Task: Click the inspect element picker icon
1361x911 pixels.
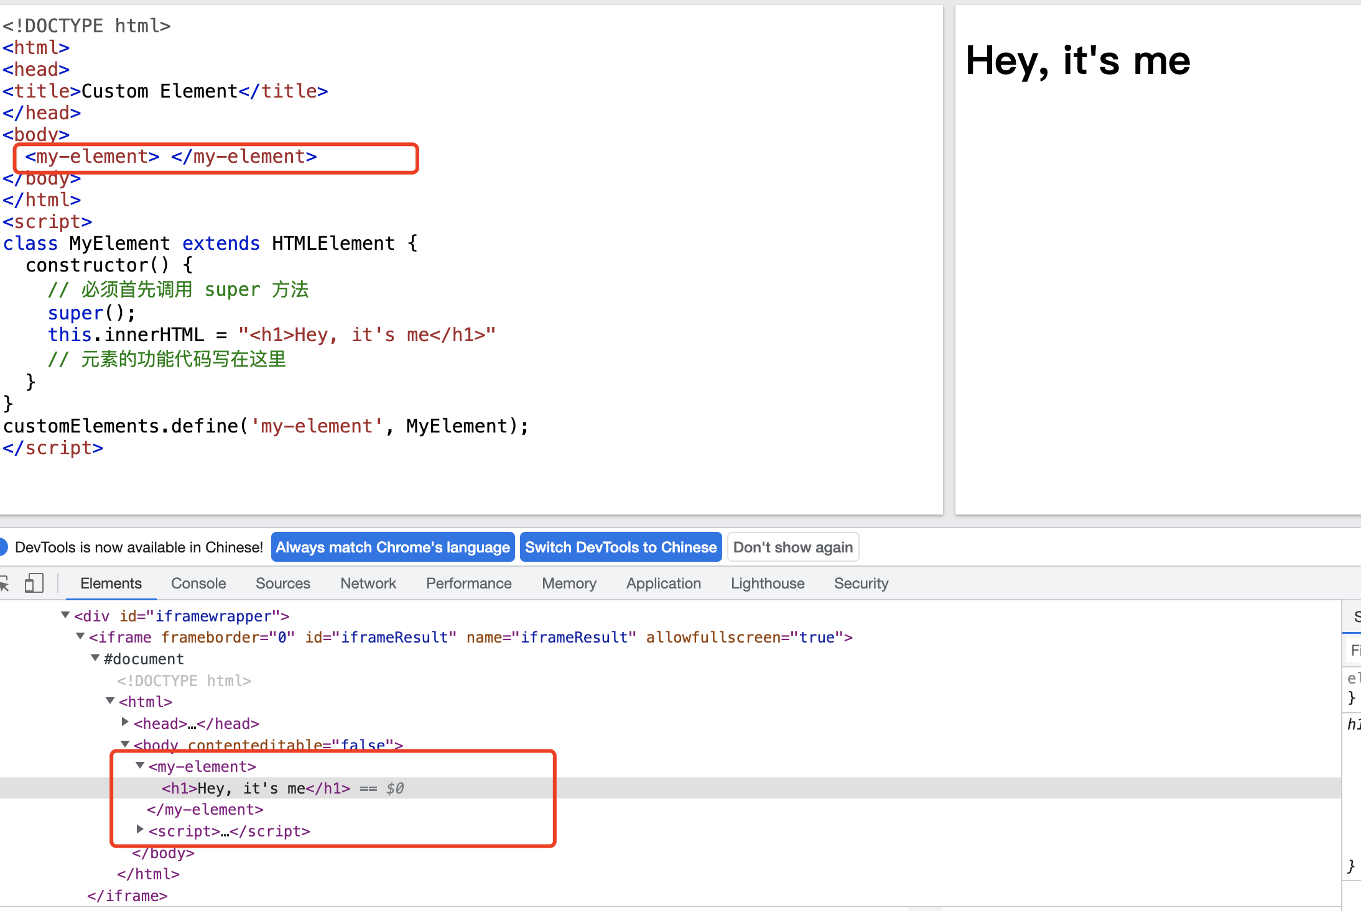Action: 4,584
